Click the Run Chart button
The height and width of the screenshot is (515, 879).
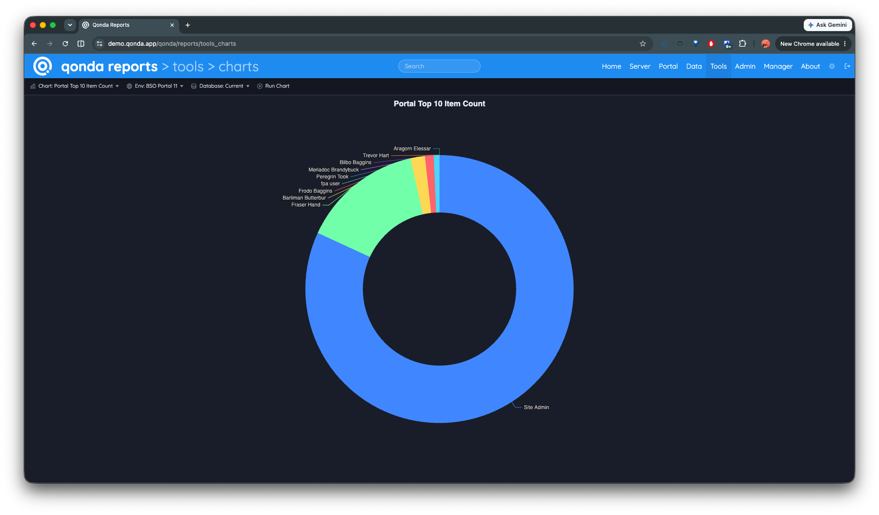(x=273, y=86)
